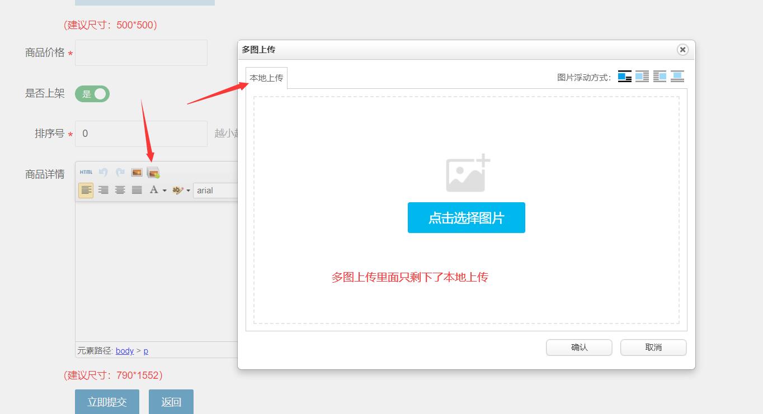Select right float image mode
The height and width of the screenshot is (414, 763).
click(x=660, y=77)
